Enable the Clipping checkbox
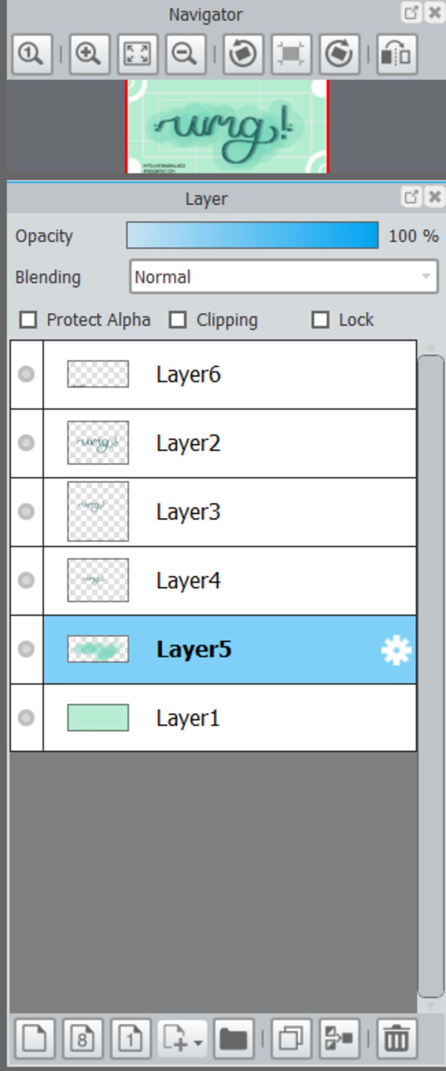Viewport: 446px width, 1071px height. 178,320
